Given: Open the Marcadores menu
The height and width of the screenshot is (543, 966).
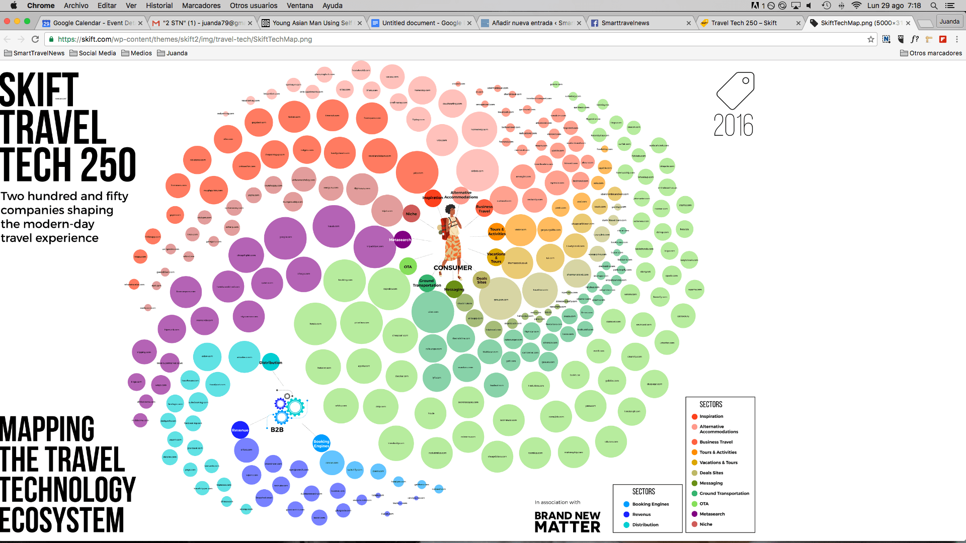Looking at the screenshot, I should [201, 6].
